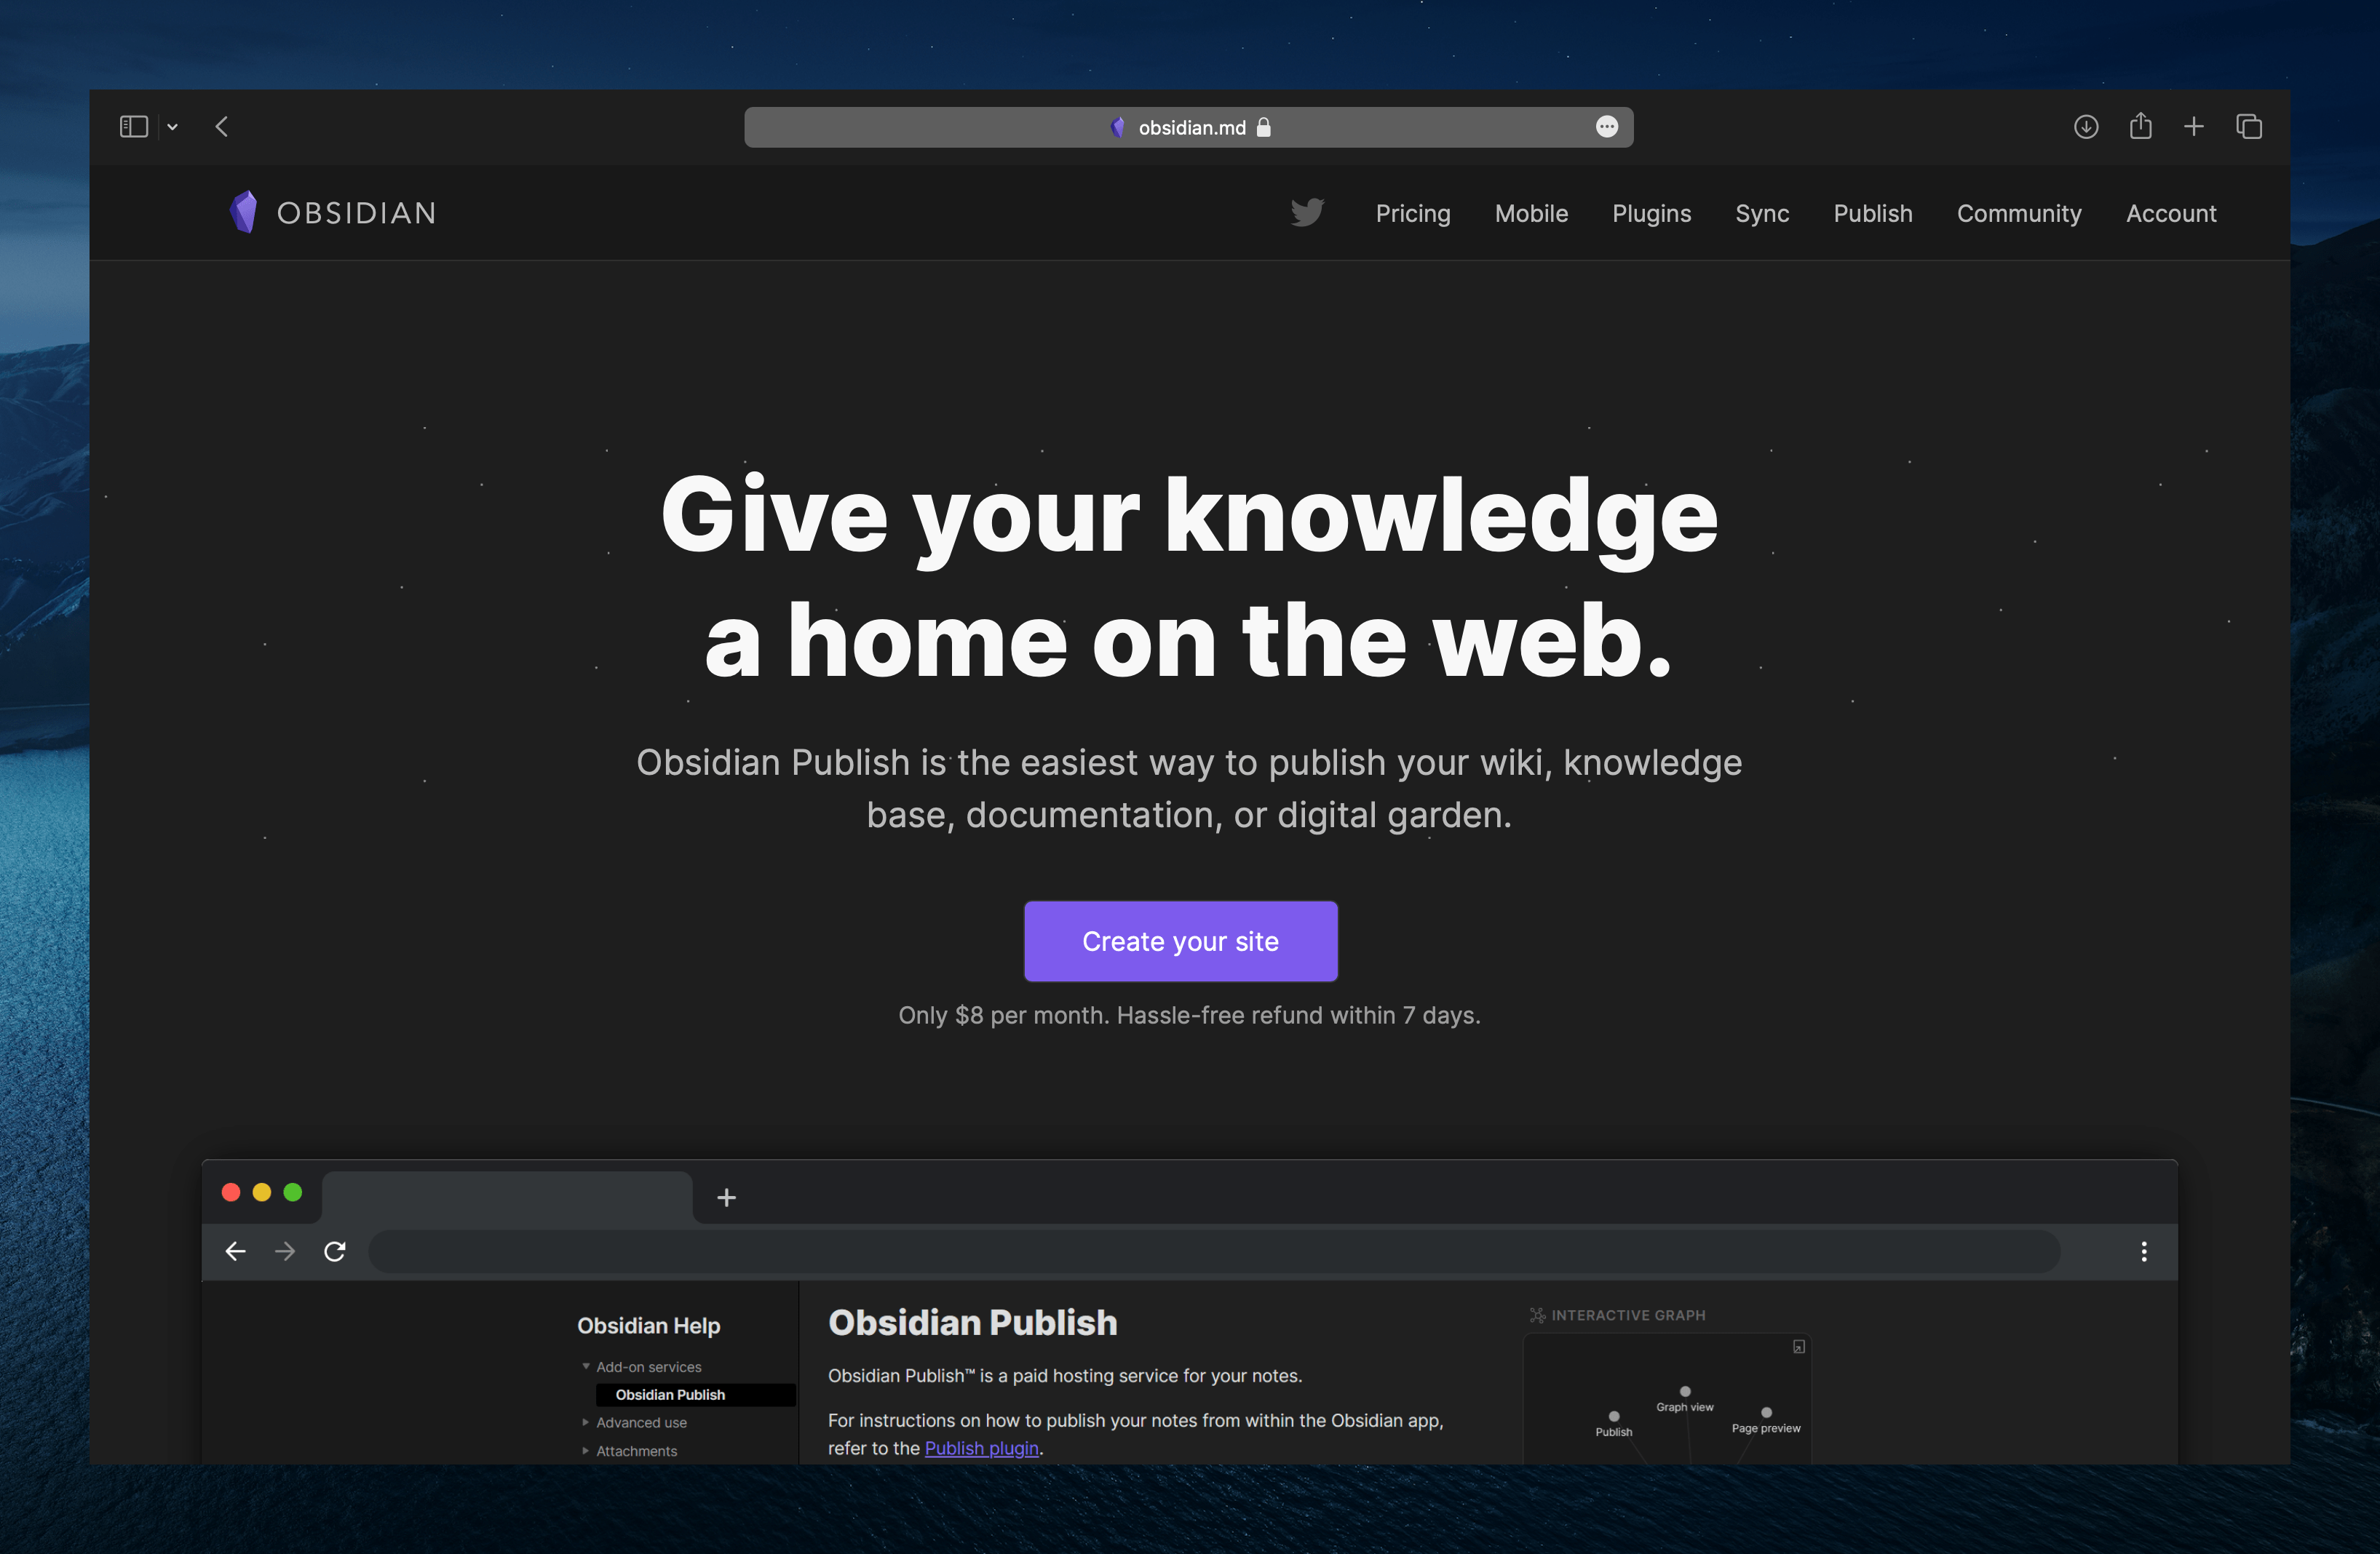Click the Obsidian crystal logo
Screen dimensions: 2380x1554
(x=243, y=212)
